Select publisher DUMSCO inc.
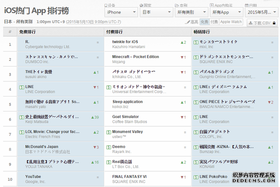The height and width of the screenshot is (187, 280). 37,62
